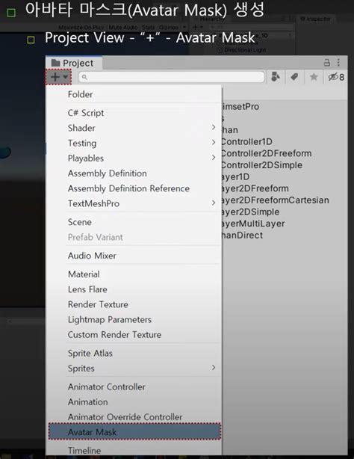This screenshot has width=354, height=459.
Task: Select the hanDirect asset
Action: [242, 235]
